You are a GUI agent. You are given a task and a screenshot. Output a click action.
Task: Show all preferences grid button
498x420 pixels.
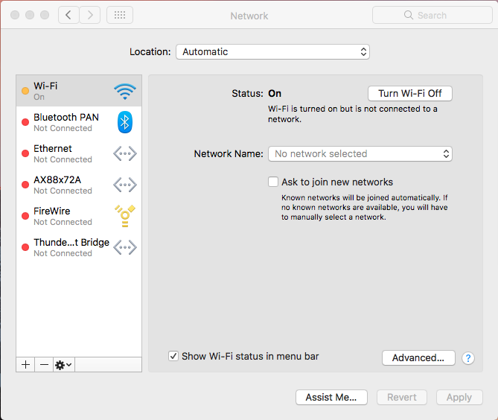(120, 15)
